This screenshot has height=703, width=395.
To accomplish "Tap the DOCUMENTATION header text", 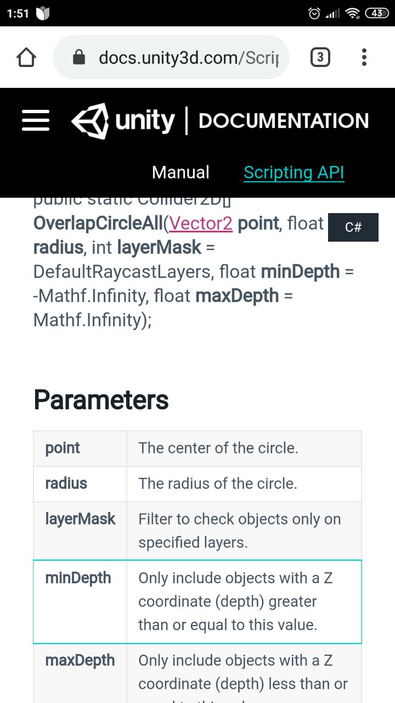I will tap(284, 121).
